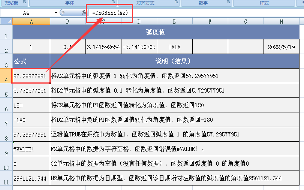Select column D header

point(139,21)
